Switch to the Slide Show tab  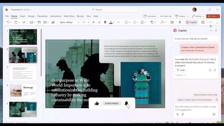69,16
